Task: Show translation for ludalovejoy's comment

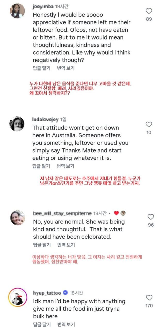Action: click(65, 166)
